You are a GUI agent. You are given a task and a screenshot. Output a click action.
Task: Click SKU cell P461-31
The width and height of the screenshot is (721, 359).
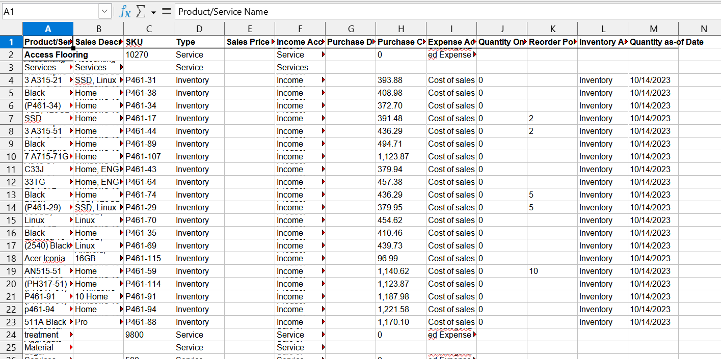pyautogui.click(x=149, y=80)
